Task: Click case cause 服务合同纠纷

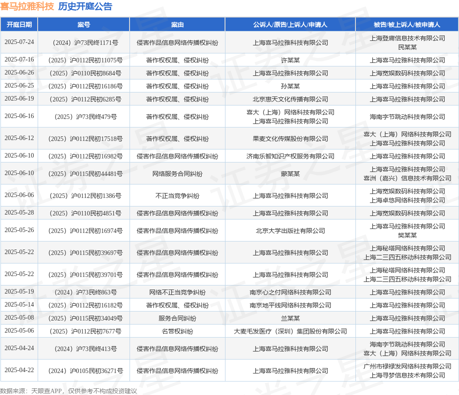Action: [x=178, y=319]
